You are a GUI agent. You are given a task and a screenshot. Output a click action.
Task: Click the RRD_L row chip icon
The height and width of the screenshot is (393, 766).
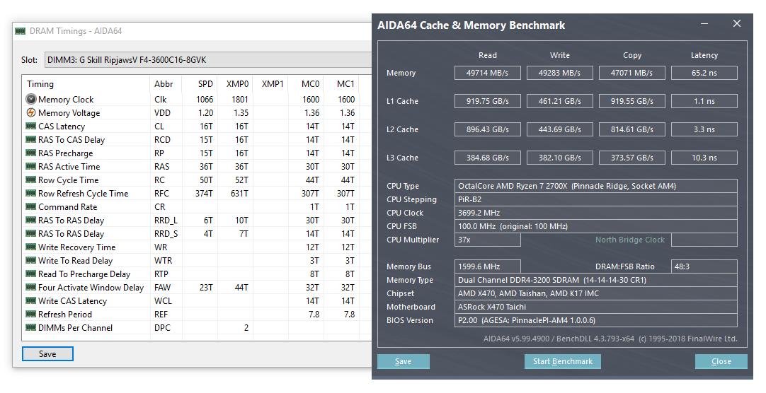30,220
